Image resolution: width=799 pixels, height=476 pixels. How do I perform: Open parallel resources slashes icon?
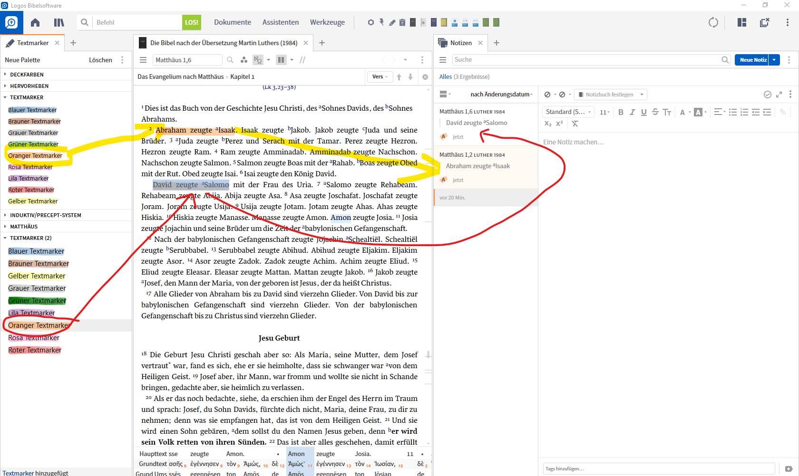302,60
